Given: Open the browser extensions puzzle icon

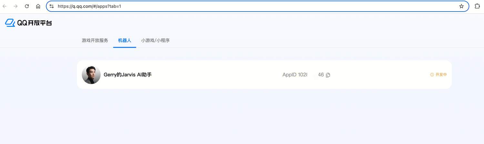Looking at the screenshot, I should [x=477, y=6].
